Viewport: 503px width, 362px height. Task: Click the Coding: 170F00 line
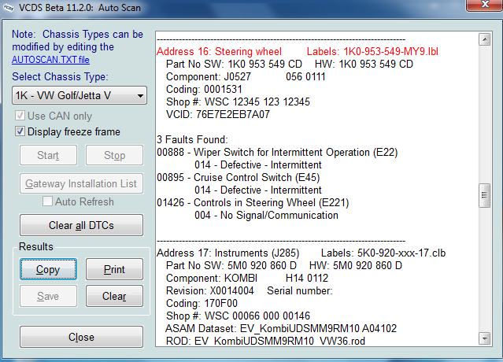pyautogui.click(x=202, y=303)
